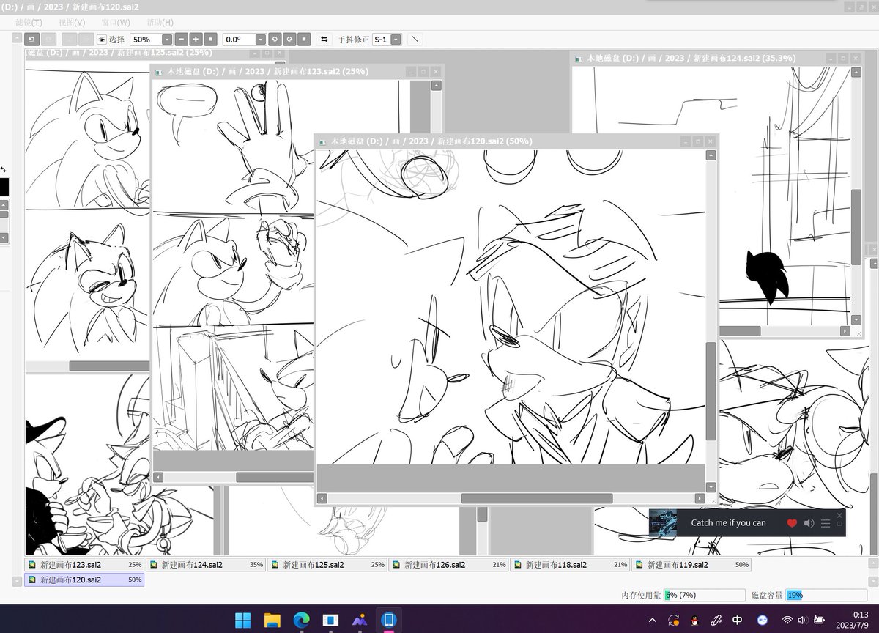Viewport: 879px width, 633px height.
Task: Click vertical scrollbar thumb in 新建画布124 window
Action: pyautogui.click(x=856, y=227)
